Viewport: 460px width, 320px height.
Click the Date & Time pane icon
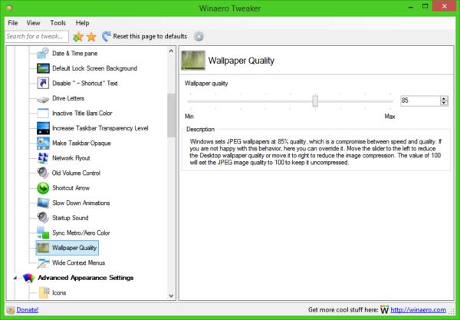pyautogui.click(x=43, y=54)
